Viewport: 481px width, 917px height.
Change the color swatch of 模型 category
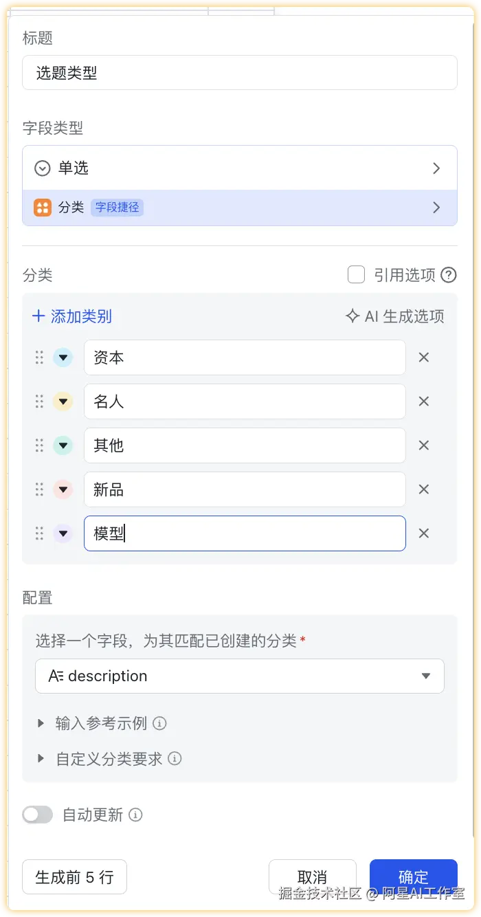pyautogui.click(x=63, y=533)
